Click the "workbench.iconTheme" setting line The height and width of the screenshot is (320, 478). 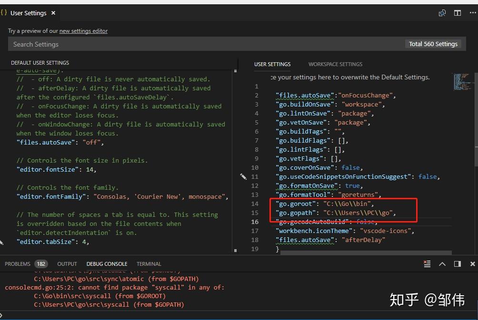(x=345, y=231)
